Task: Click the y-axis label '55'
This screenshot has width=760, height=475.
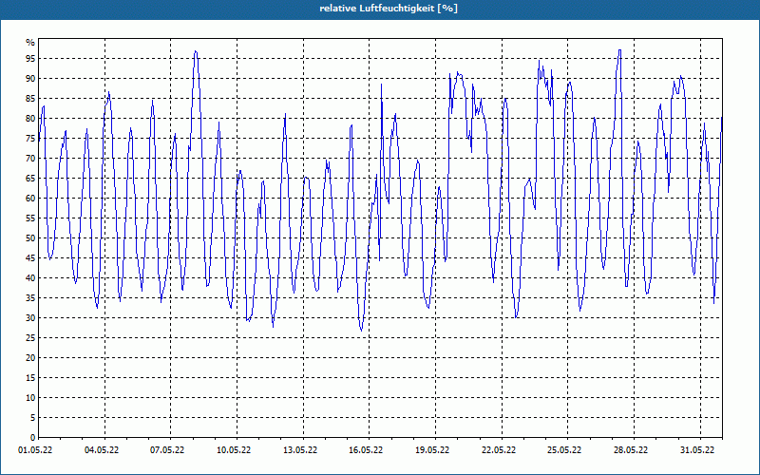Action: pos(30,218)
